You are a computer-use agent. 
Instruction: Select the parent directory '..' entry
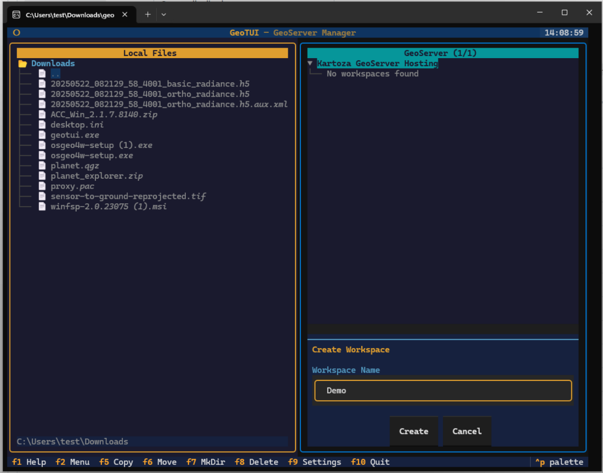click(55, 74)
